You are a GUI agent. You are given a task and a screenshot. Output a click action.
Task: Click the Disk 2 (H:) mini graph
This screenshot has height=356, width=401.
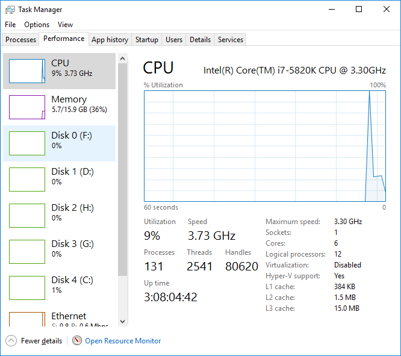(x=27, y=216)
